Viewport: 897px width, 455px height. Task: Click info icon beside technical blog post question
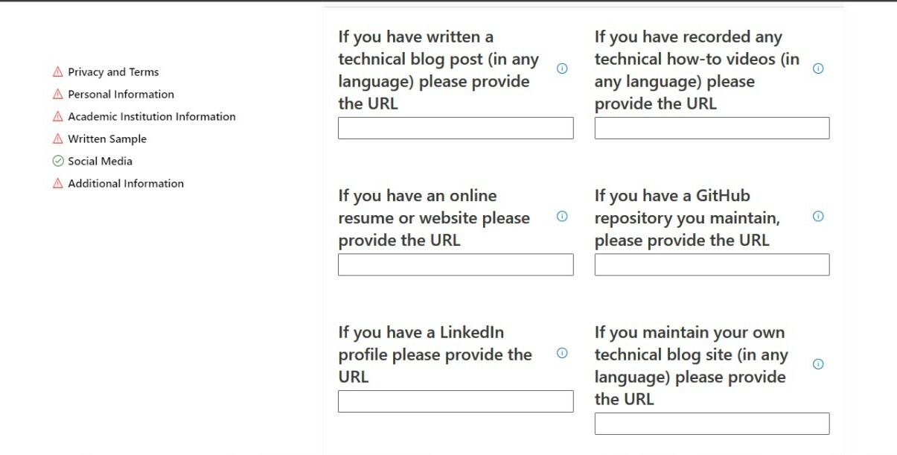[x=562, y=69]
